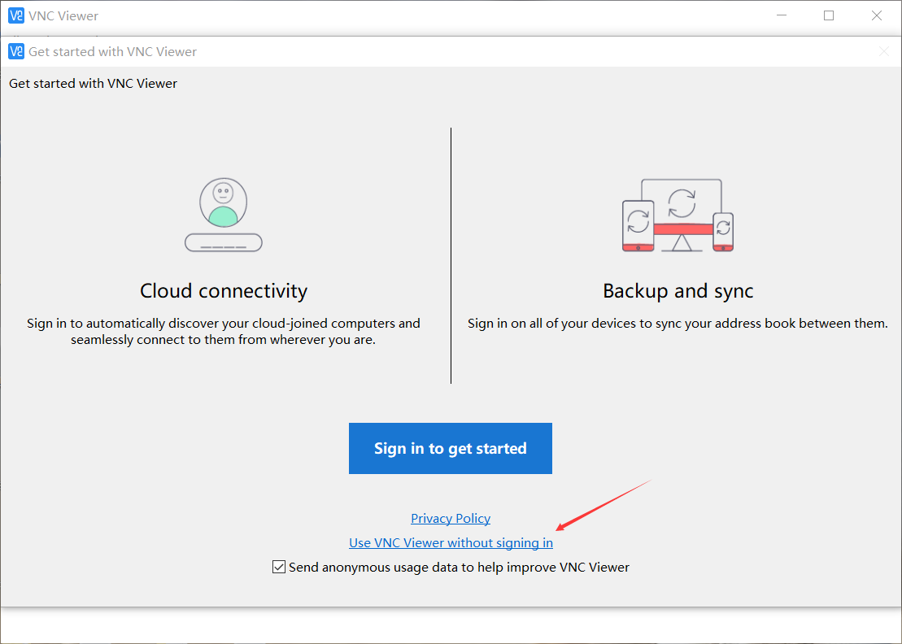Click the Backup and sync heading
The image size is (902, 644).
click(678, 291)
